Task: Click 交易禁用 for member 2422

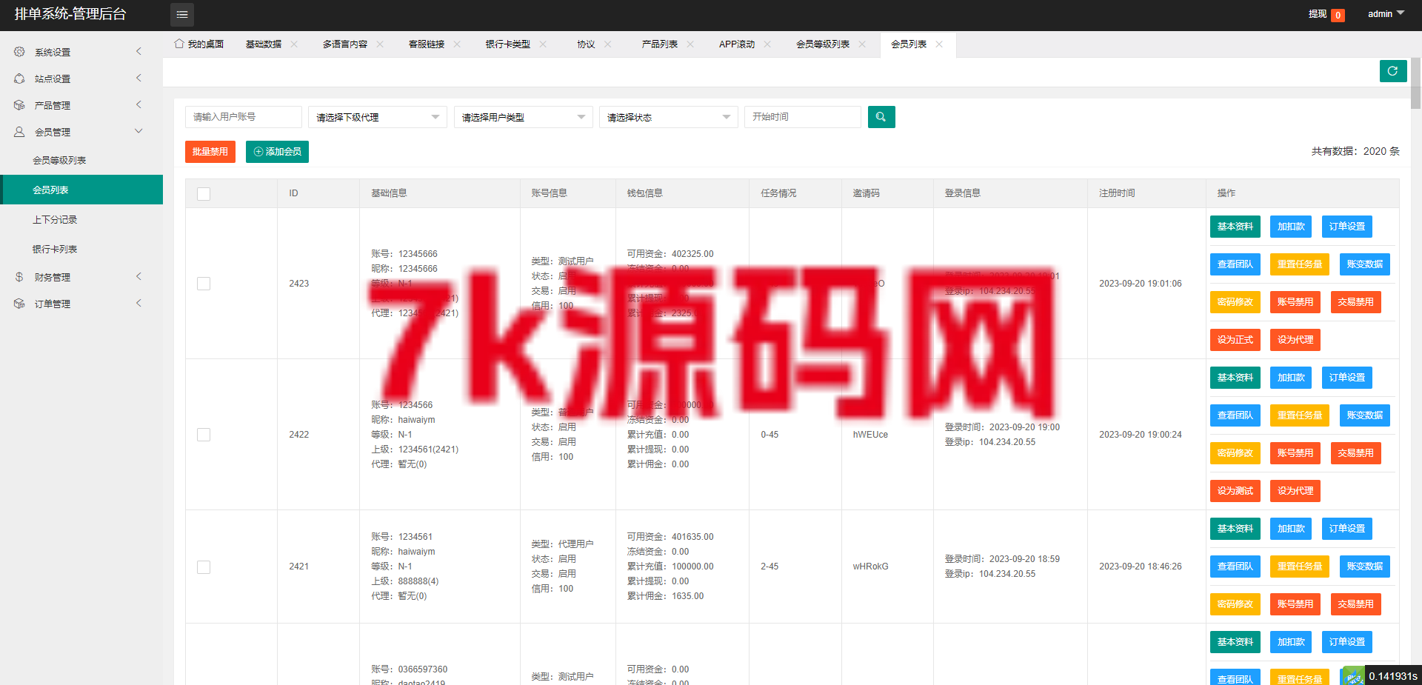Action: 1356,453
